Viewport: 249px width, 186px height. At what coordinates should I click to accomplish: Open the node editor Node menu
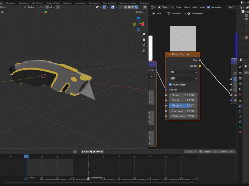pyautogui.click(x=202, y=7)
